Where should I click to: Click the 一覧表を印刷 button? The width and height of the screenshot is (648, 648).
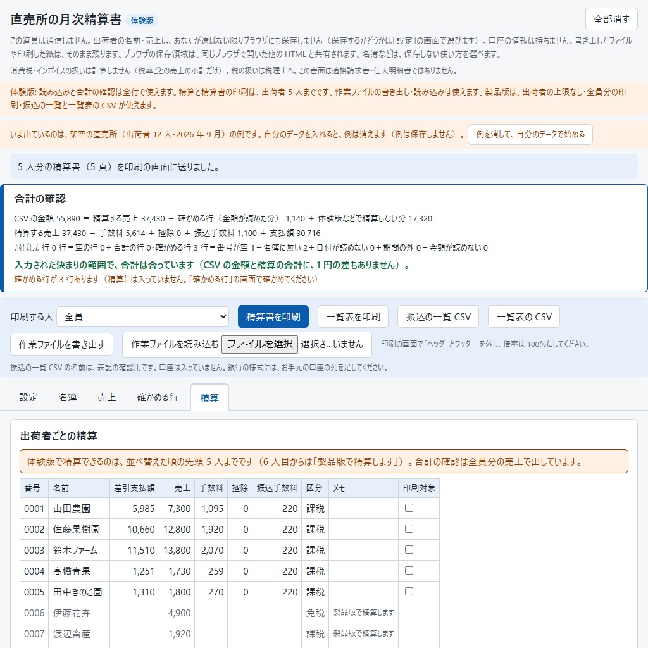click(353, 316)
